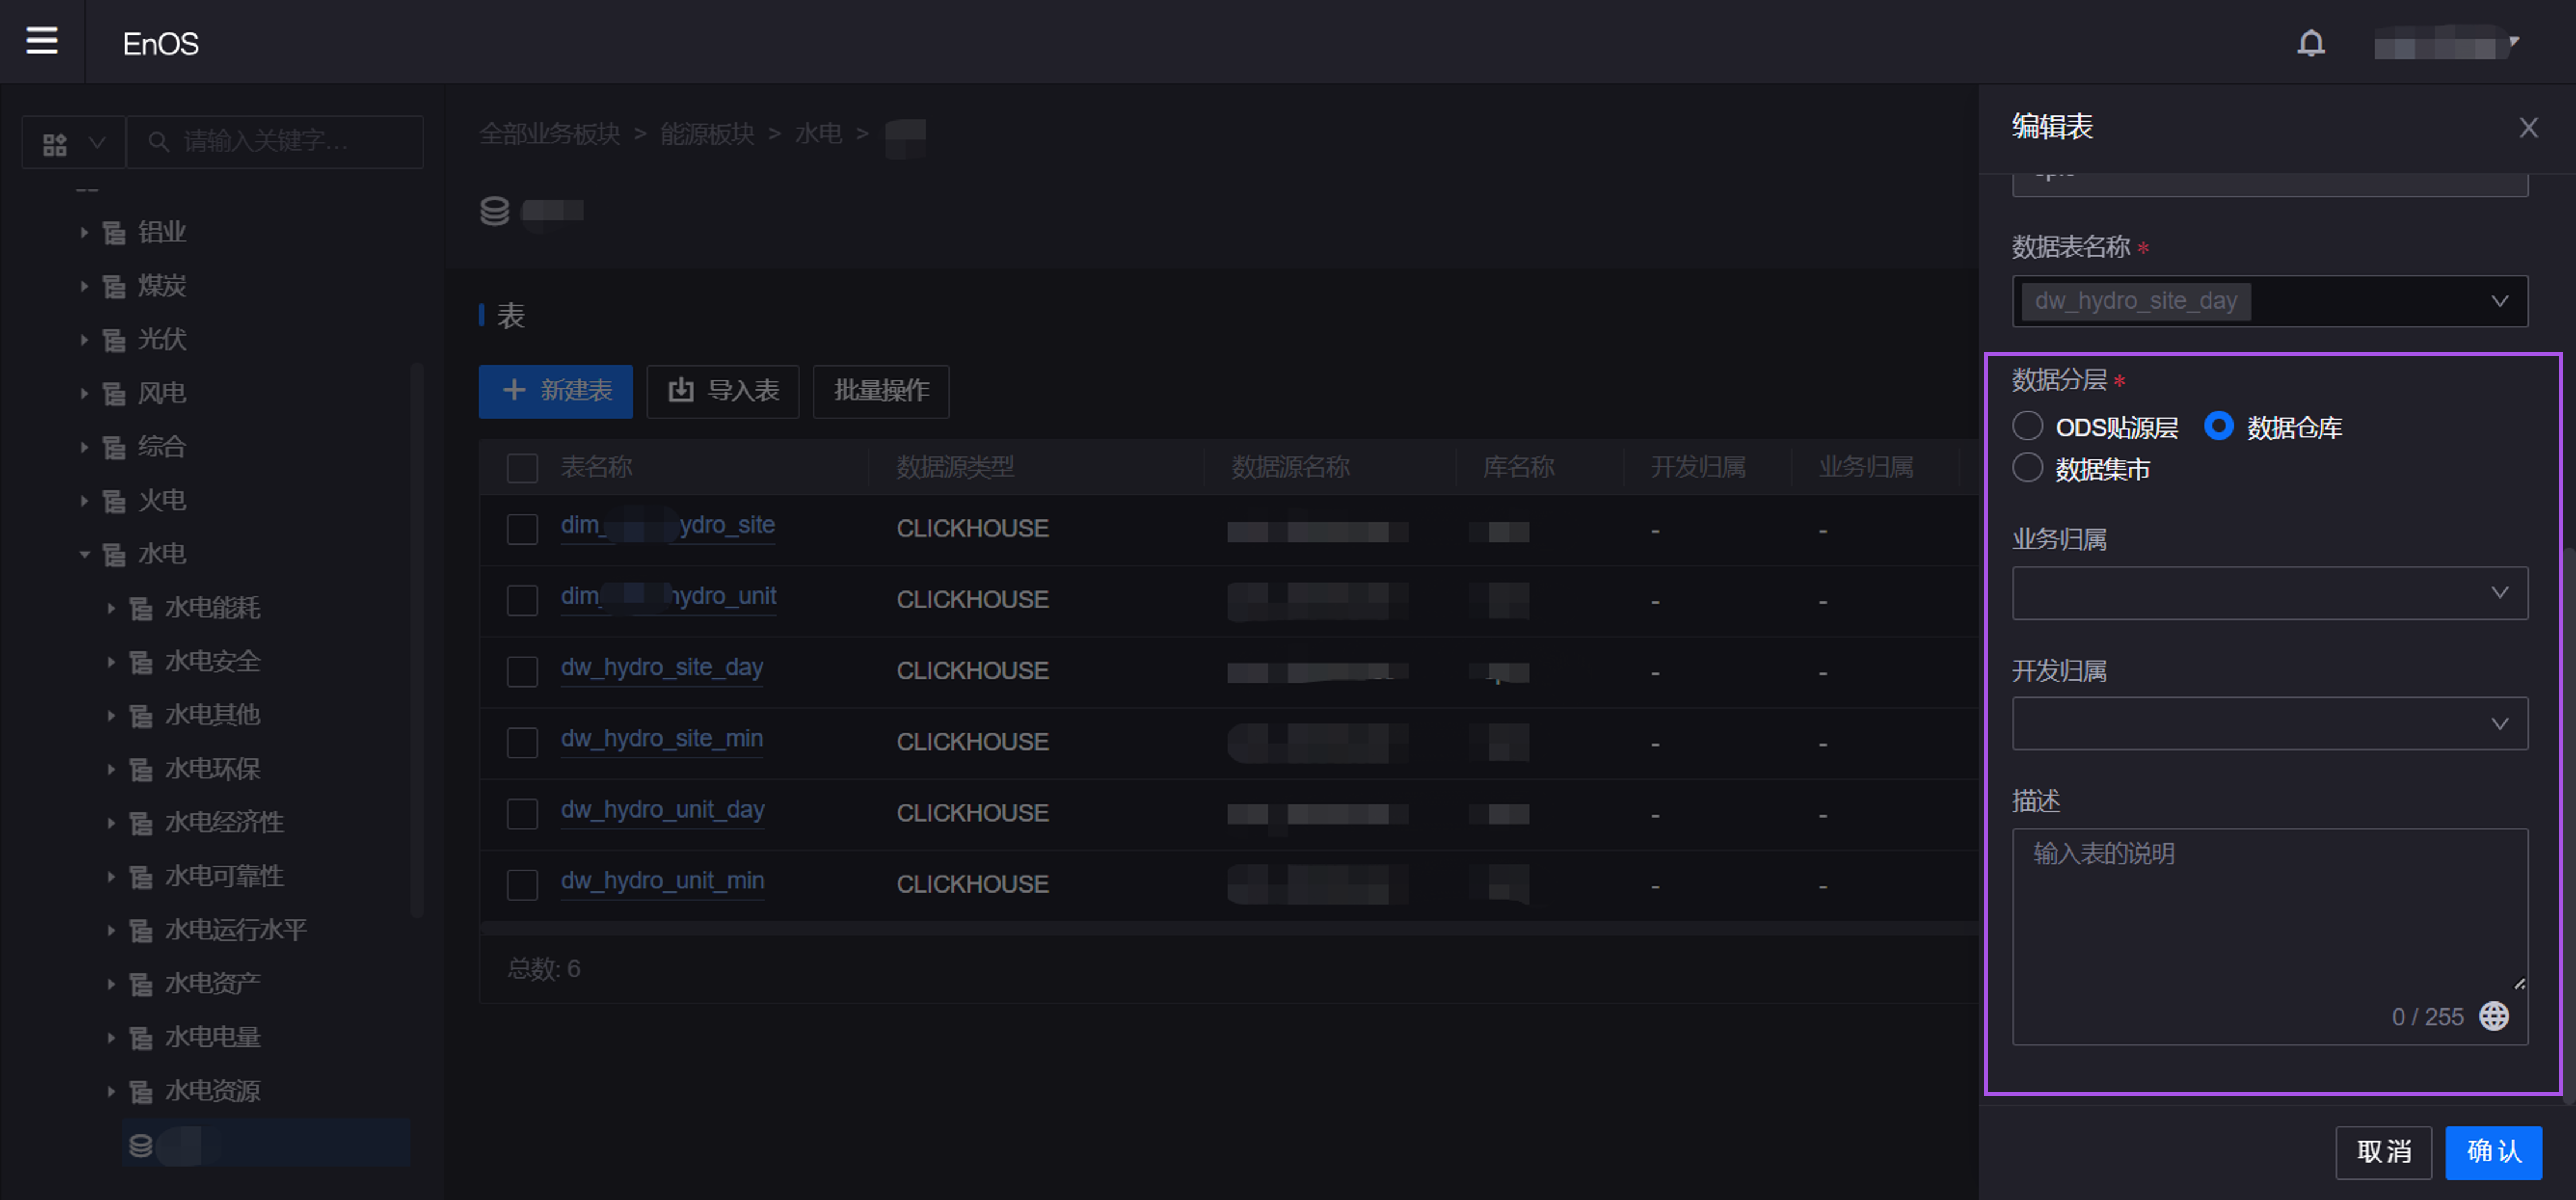Viewport: 2576px width, 1200px height.
Task: Go to 全部业务板块 breadcrumb
Action: 550,134
